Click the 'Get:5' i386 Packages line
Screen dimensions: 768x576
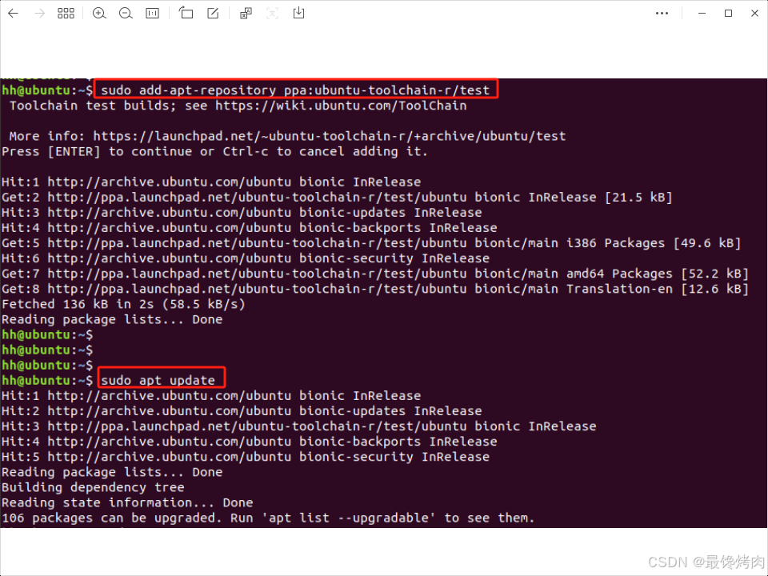pyautogui.click(x=371, y=243)
